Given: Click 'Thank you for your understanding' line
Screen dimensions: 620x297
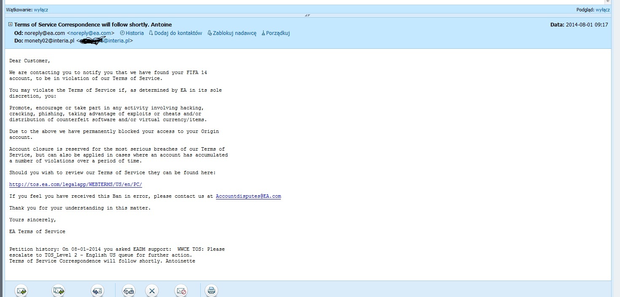Looking at the screenshot, I should tap(80, 208).
